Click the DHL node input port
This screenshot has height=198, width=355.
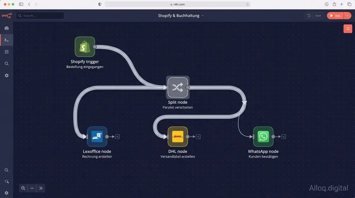click(x=168, y=137)
